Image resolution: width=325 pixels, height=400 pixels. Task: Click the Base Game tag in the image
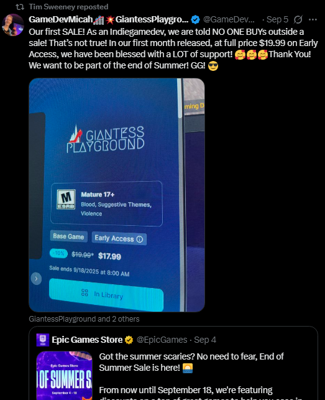(68, 236)
